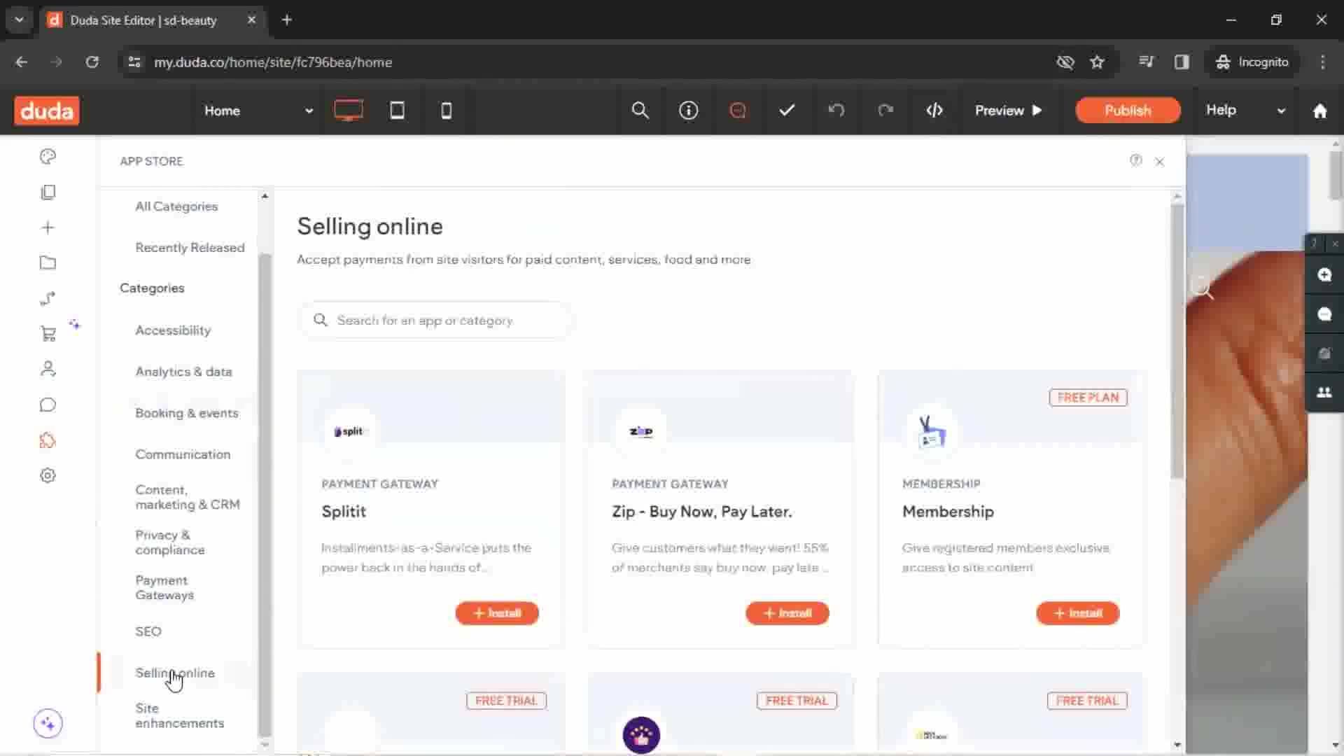Screen dimensions: 1344x756
Task: Click the Publish button
Action: 1128,111
